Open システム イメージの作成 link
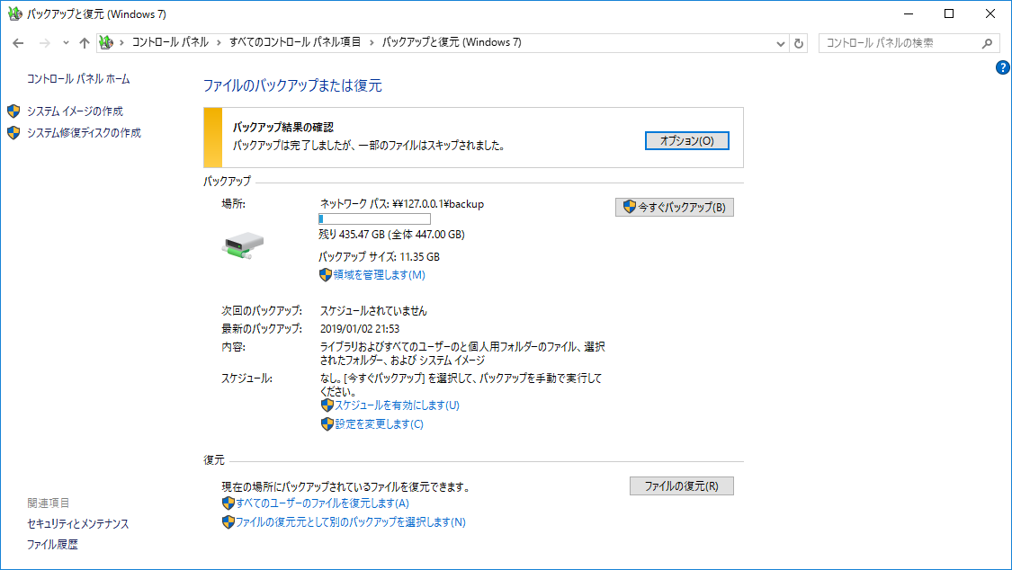1012x570 pixels. [75, 111]
